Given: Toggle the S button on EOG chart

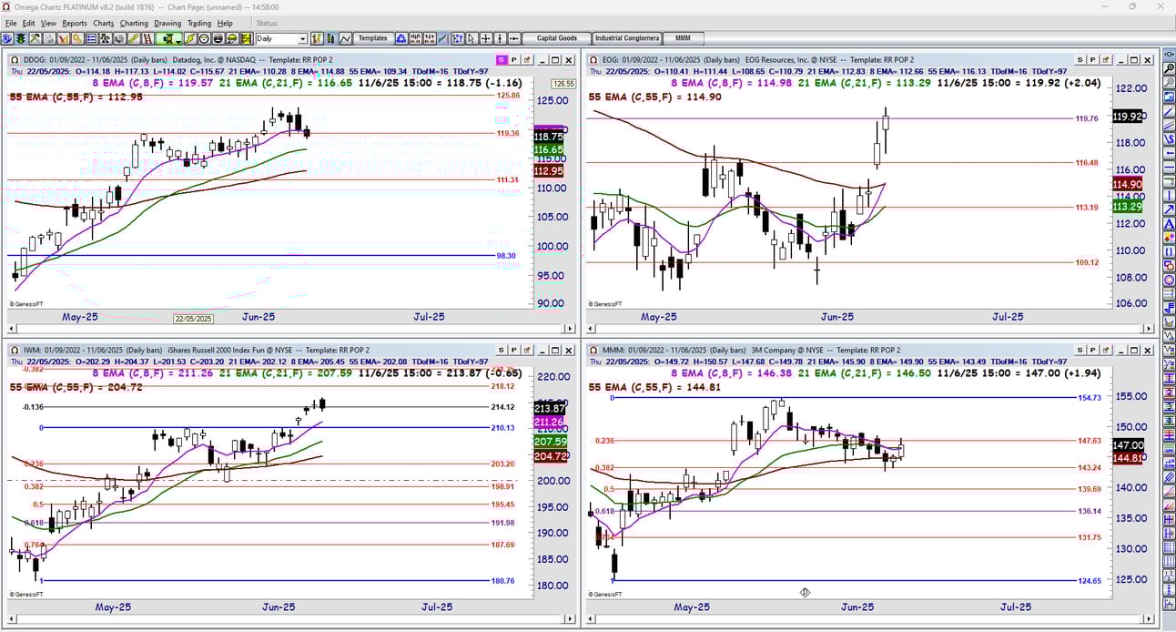Looking at the screenshot, I should [1080, 60].
